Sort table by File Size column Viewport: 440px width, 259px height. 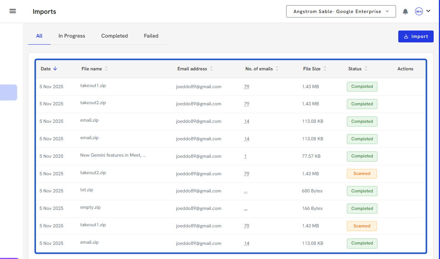point(325,68)
